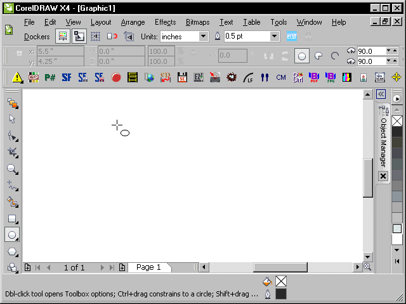Switch to Pie shape mode
This screenshot has width=406, height=304.
tap(318, 56)
